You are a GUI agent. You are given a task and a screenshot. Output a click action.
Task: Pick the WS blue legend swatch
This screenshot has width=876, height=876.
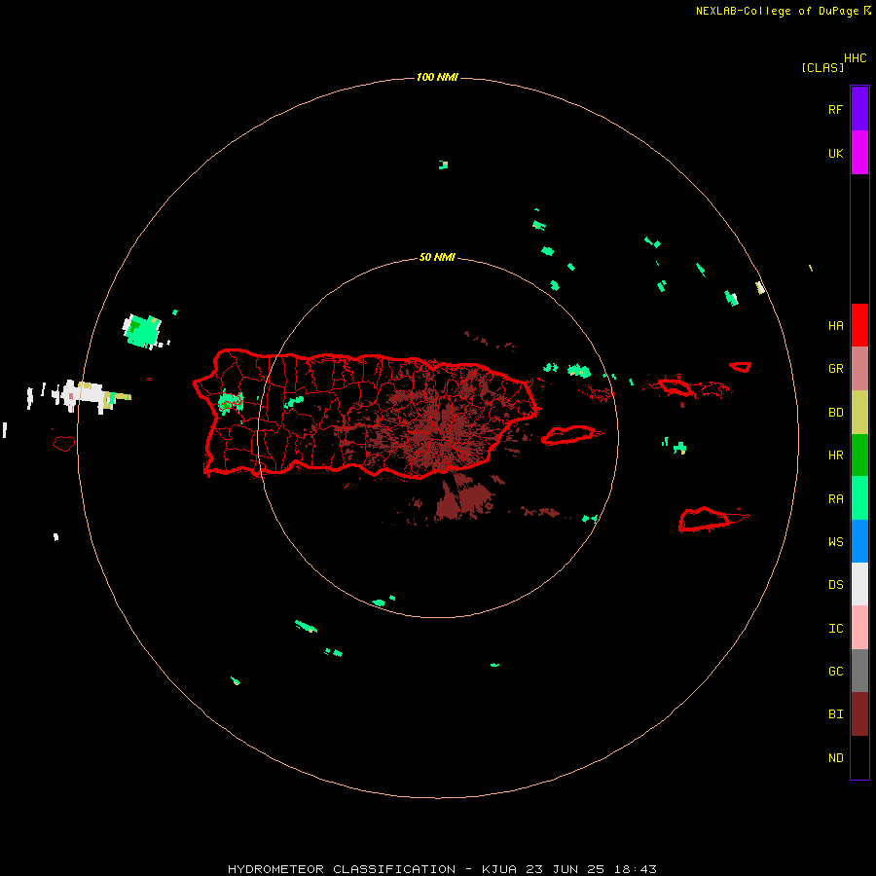point(859,541)
